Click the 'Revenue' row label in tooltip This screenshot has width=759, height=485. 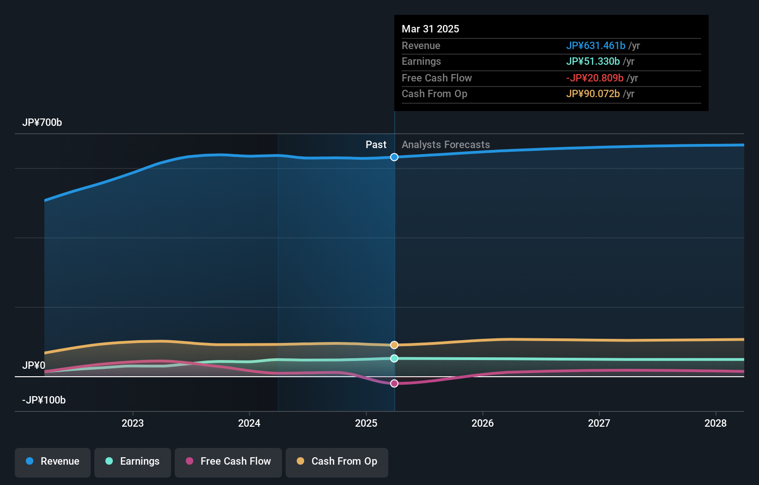tap(421, 45)
